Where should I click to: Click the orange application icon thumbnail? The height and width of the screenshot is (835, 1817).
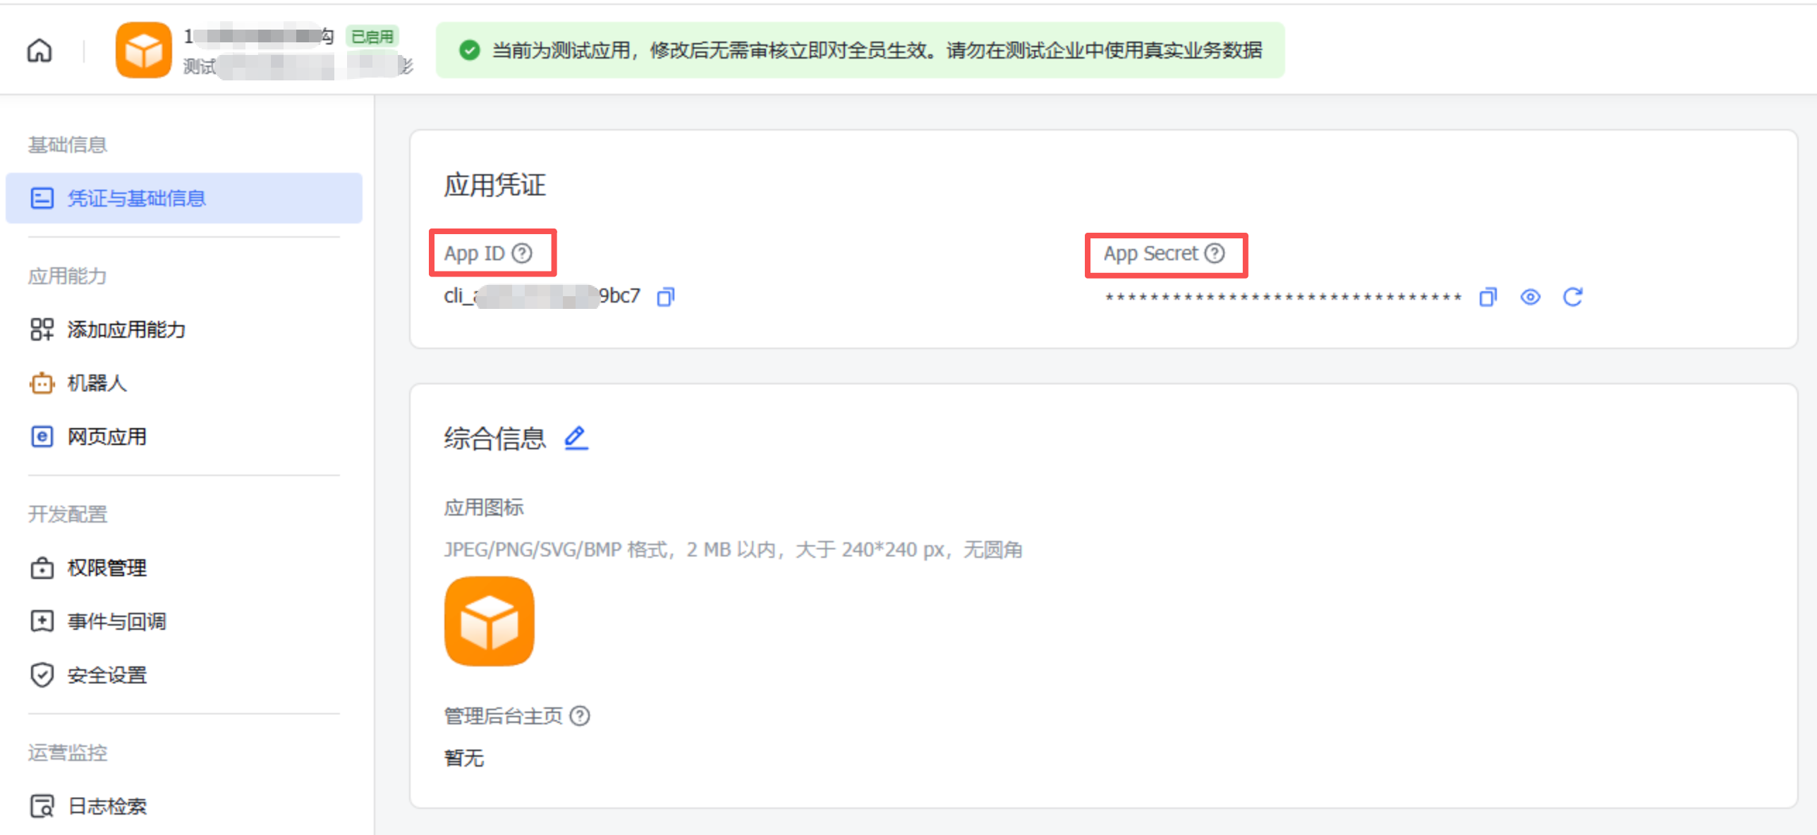pos(489,621)
